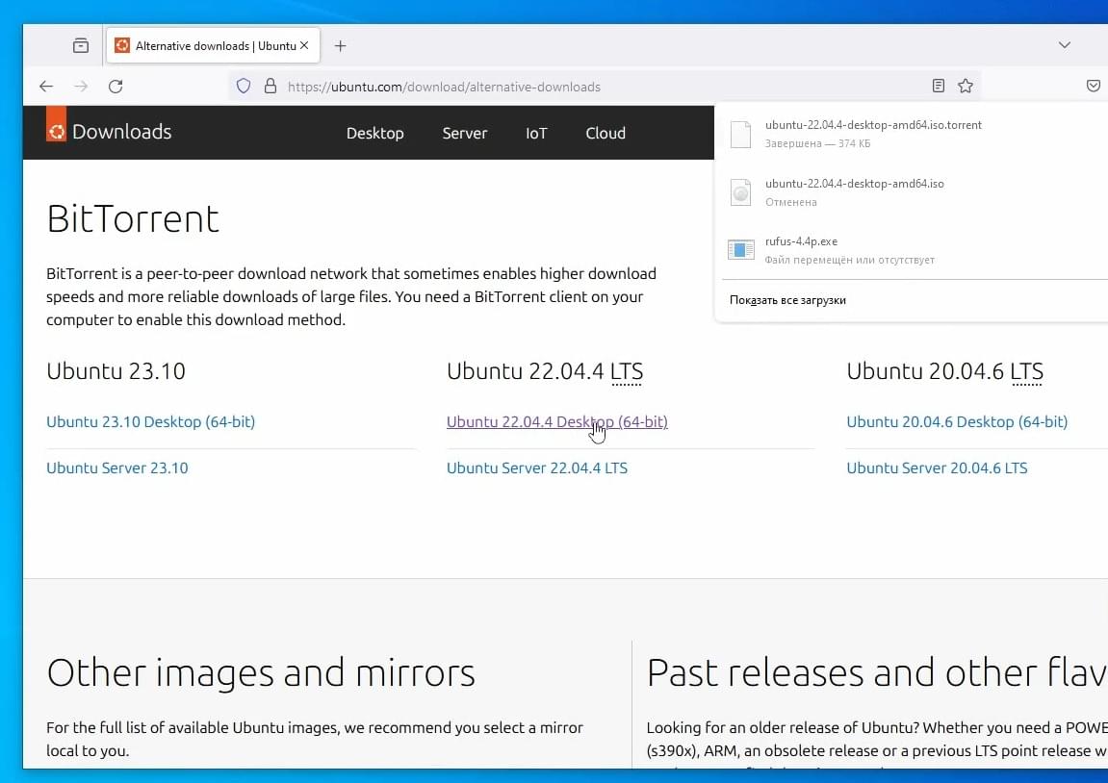The height and width of the screenshot is (783, 1108).
Task: Download Ubuntu 20.04.6 Desktop (64-bit) torrent
Action: 957,421
